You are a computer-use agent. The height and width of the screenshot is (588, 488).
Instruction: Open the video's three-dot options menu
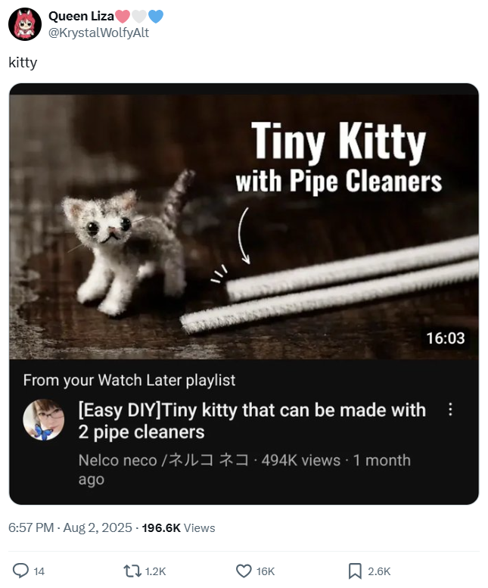[451, 409]
